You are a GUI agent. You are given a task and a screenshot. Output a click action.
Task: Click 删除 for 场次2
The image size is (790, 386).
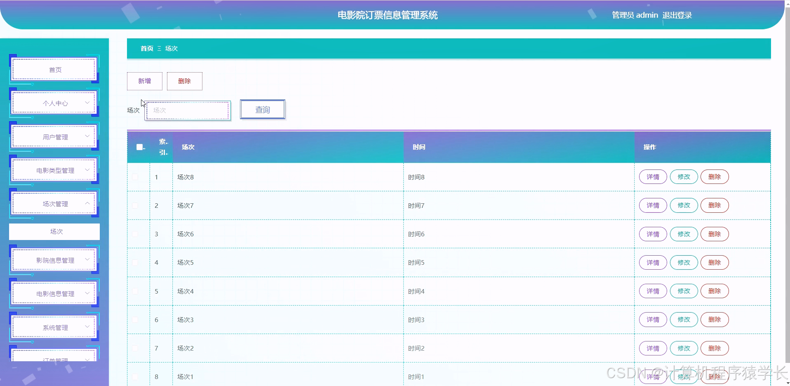pos(715,348)
